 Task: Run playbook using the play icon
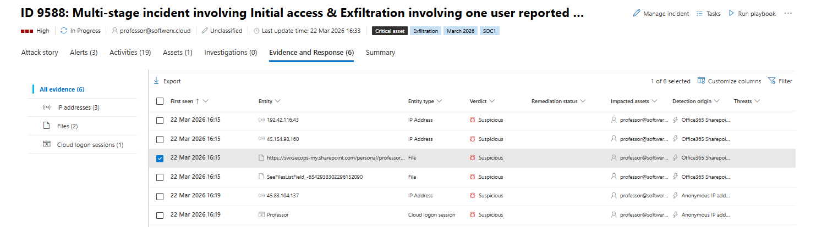[x=731, y=14]
